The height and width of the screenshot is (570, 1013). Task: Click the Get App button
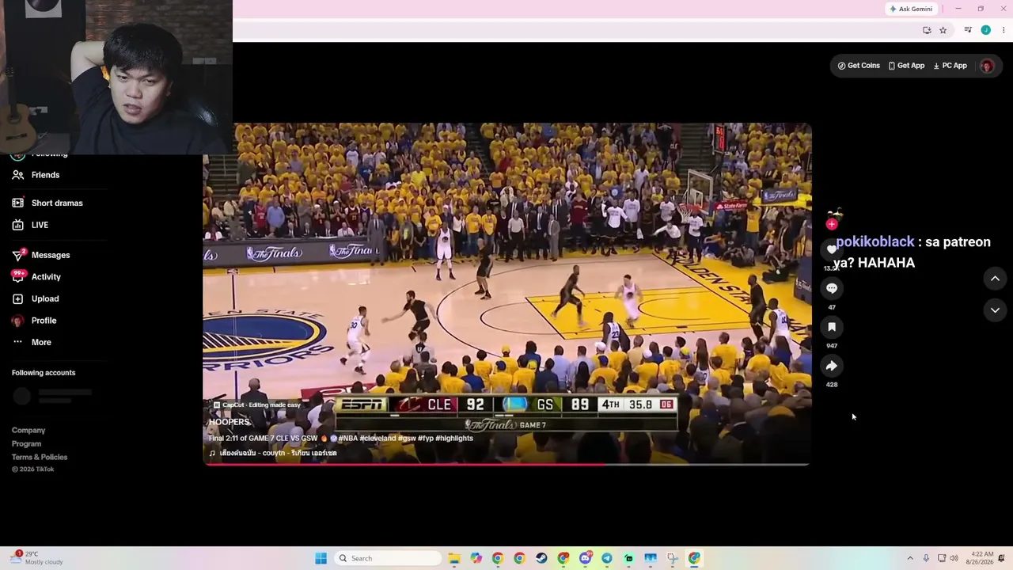(906, 66)
